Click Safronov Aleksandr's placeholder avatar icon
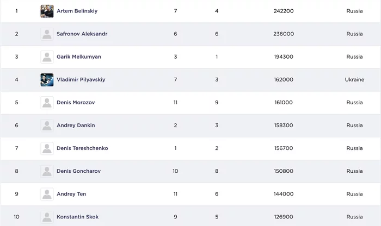Screen dimensions: 381x226 [x=47, y=34]
